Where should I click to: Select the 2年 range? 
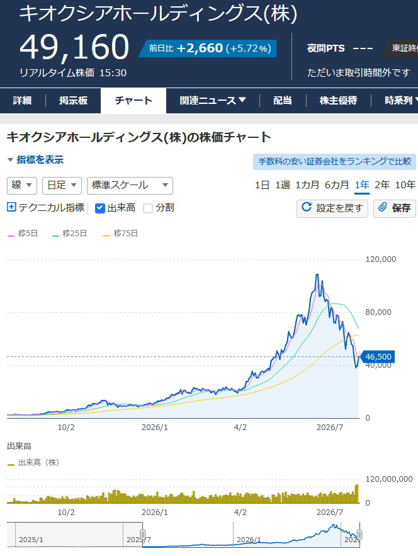point(382,185)
